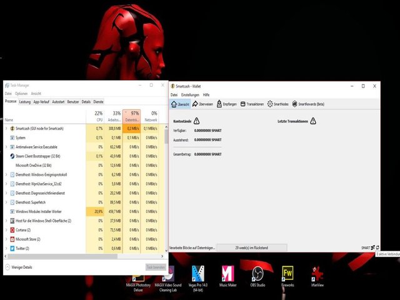This screenshot has height=300, width=400.
Task: Click the sync status icon in wallet status bar
Action: tap(377, 247)
